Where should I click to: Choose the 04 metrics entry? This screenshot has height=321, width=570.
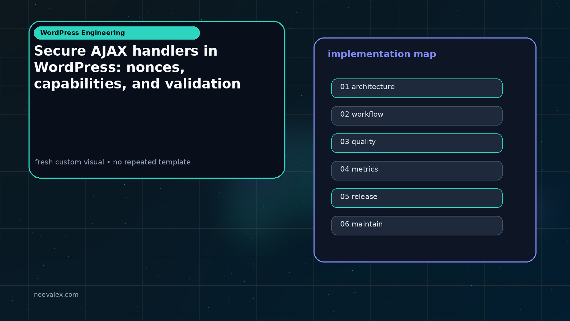click(x=417, y=170)
